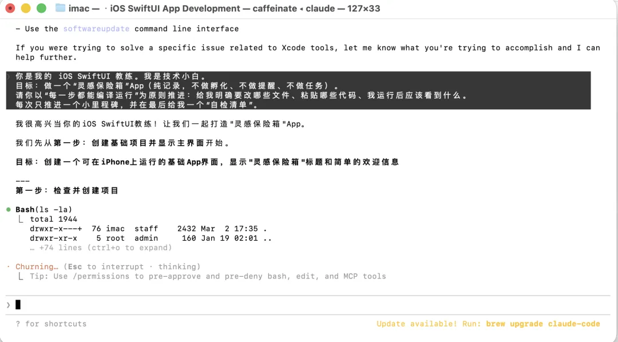Click 'brew upgrade claude-code' command text
Image resolution: width=618 pixels, height=342 pixels.
[542, 324]
